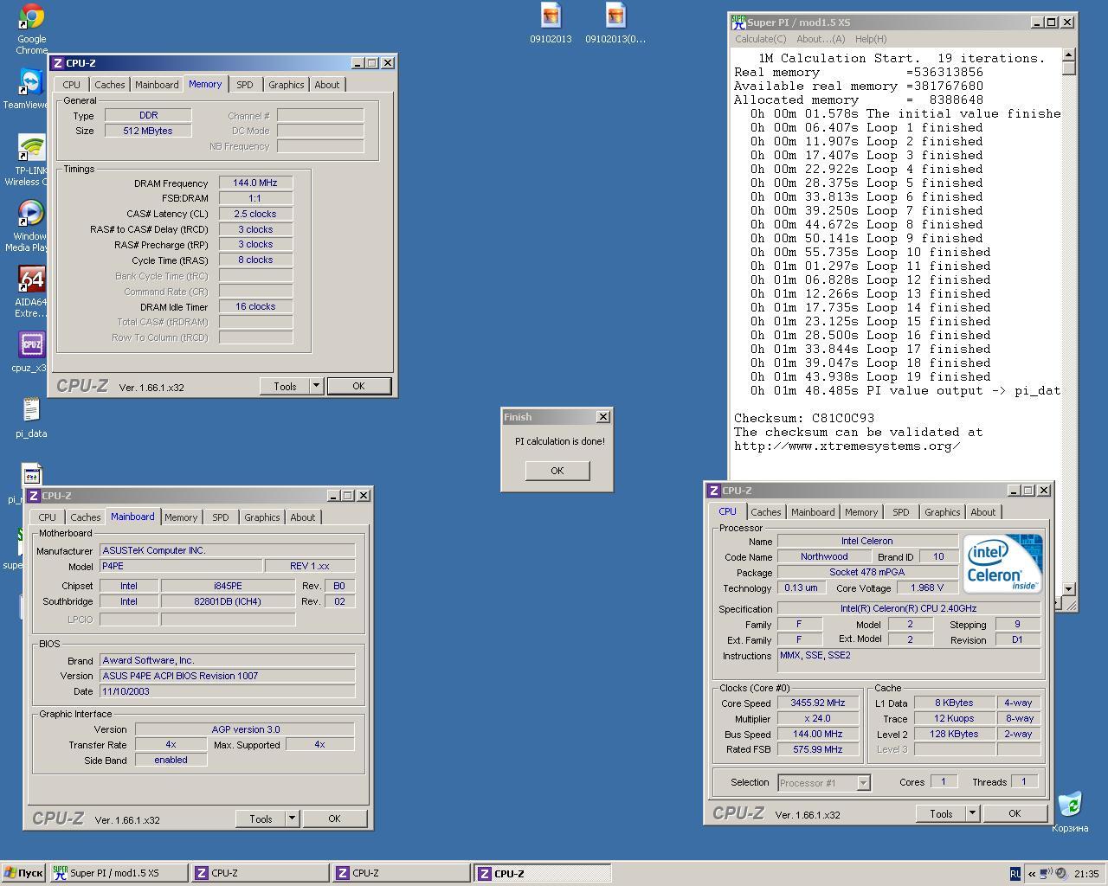1108x886 pixels.
Task: Launch AIDA64 Extreme desktop icon
Action: [x=30, y=292]
